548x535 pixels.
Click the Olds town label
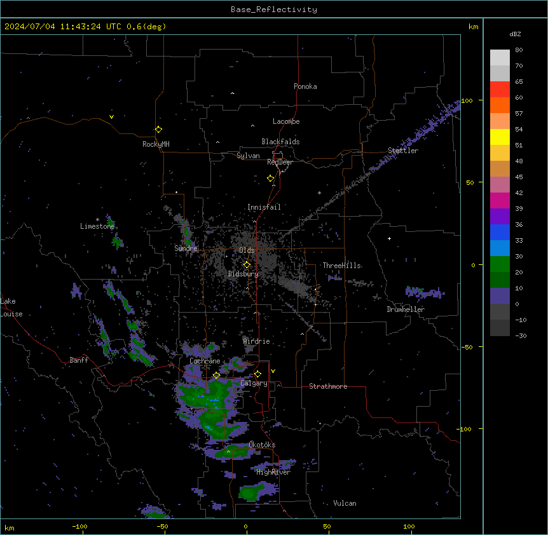[x=247, y=250]
